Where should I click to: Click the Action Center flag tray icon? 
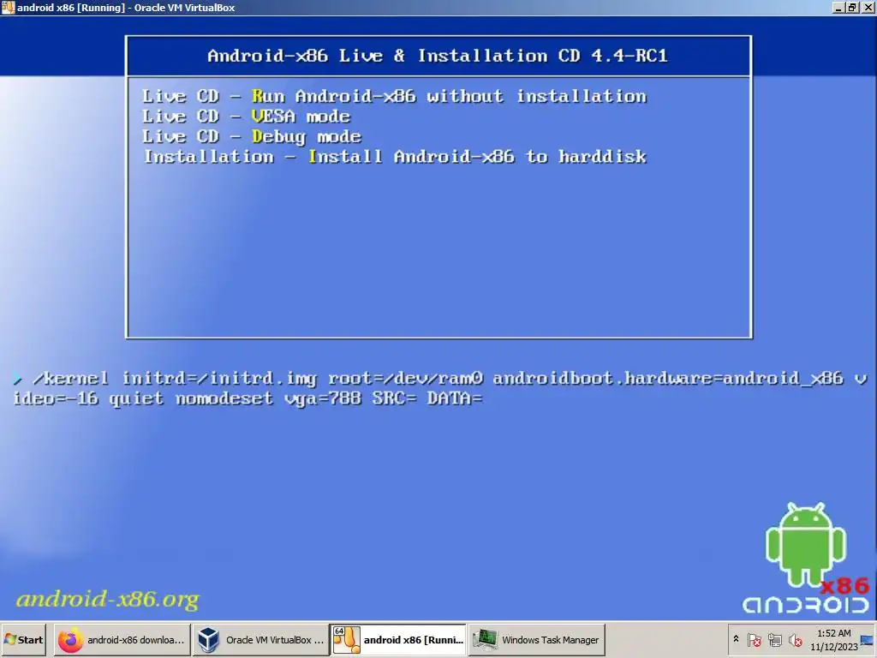pyautogui.click(x=754, y=640)
